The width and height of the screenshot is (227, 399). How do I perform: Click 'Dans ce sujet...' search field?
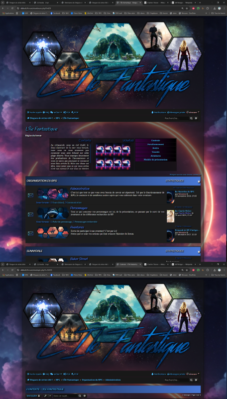[65, 396]
